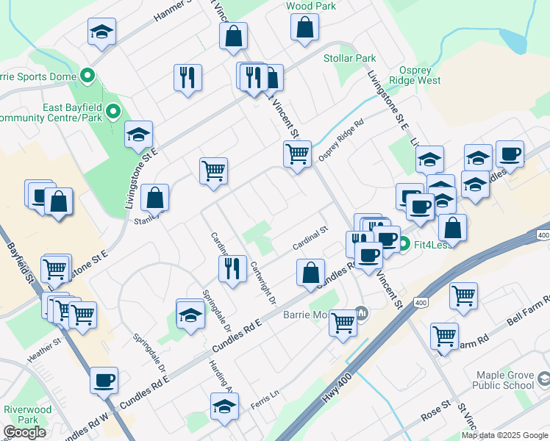Open the restaurant marker near Cartwright Dr
Screen dimensions: 550x441
pyautogui.click(x=232, y=269)
